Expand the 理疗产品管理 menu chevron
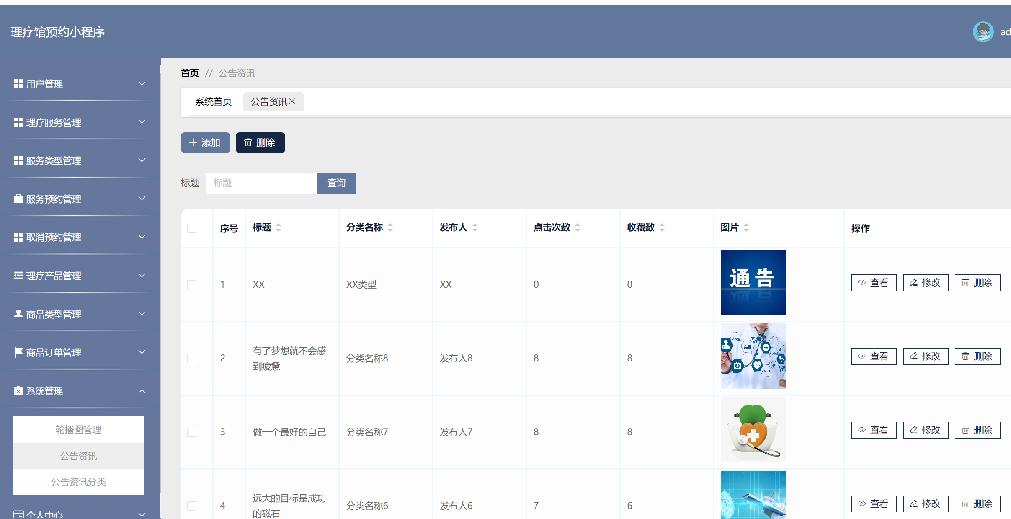This screenshot has height=519, width=1011. coord(142,275)
